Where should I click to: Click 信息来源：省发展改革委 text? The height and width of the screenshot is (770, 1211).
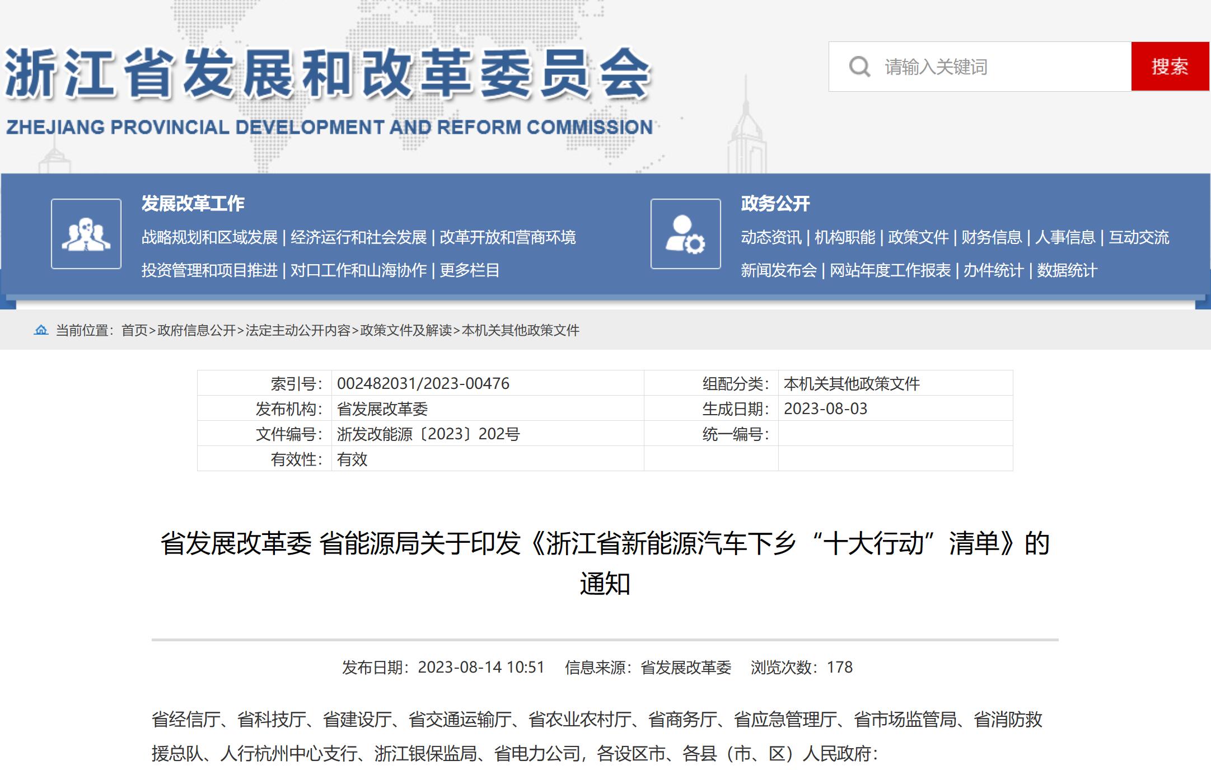(648, 667)
